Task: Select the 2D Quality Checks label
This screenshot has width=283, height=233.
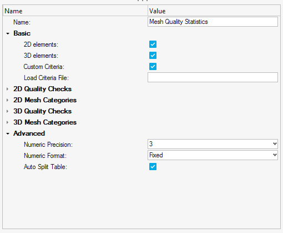Action: (x=42, y=89)
